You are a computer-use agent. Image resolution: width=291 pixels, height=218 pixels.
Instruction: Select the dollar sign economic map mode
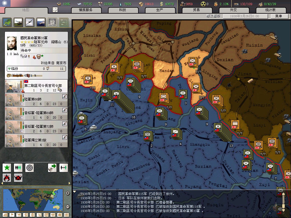tap(26, 215)
